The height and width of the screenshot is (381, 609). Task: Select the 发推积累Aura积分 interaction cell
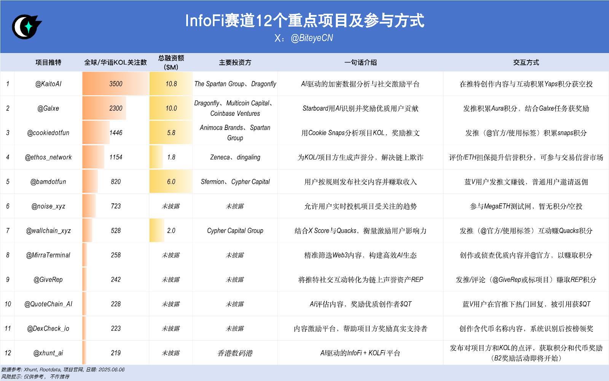[x=526, y=108]
